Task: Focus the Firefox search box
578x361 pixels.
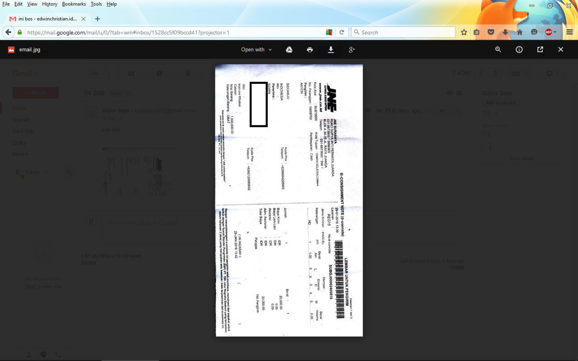Action: tap(403, 32)
